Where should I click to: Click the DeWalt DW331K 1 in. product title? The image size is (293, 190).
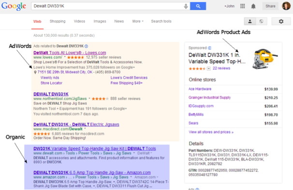(x=217, y=58)
